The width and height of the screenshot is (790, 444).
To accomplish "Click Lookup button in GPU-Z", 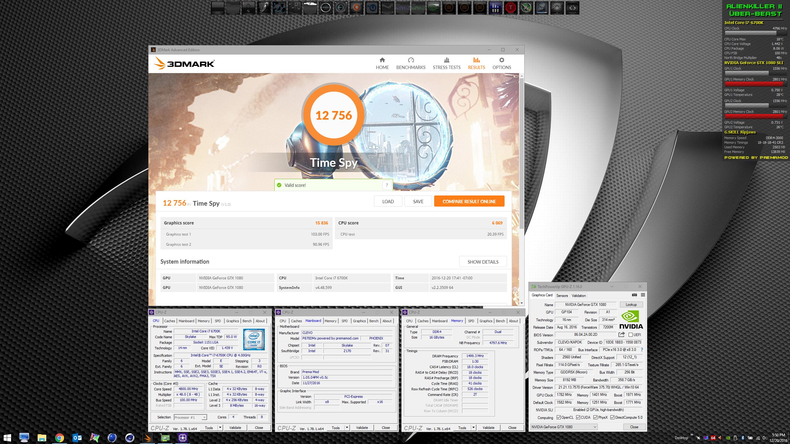I will [x=631, y=304].
